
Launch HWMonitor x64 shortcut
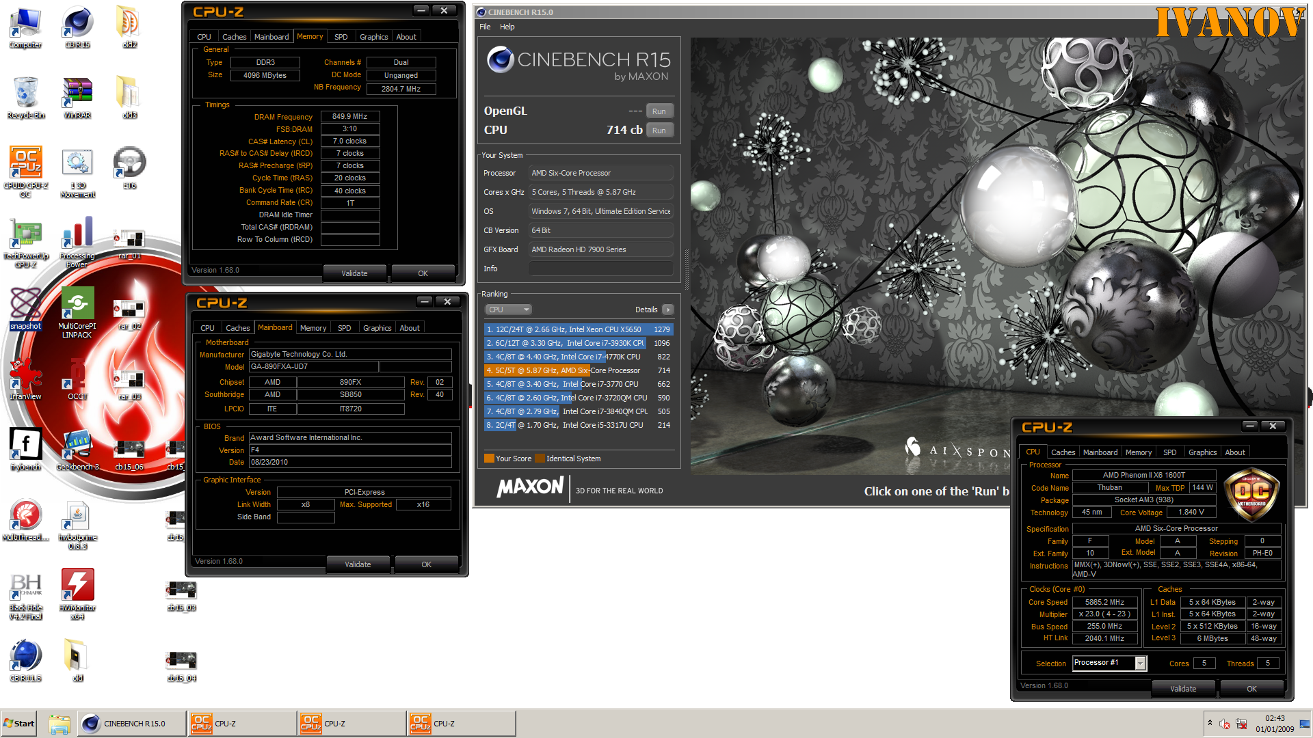coord(77,595)
